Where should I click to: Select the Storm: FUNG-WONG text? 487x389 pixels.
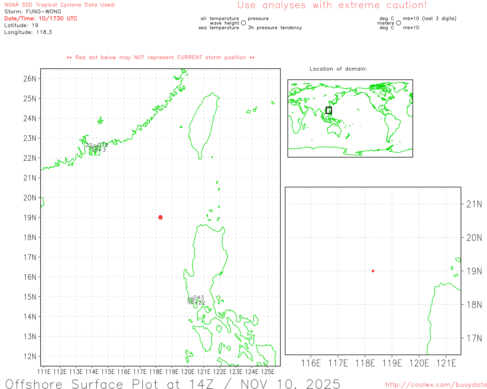pyautogui.click(x=33, y=12)
